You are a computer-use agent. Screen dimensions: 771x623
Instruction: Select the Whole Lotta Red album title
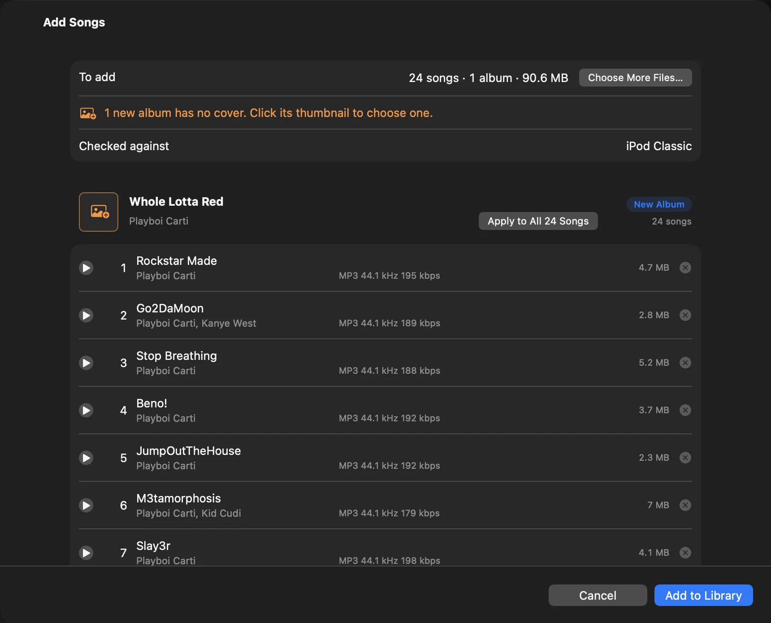pyautogui.click(x=176, y=202)
